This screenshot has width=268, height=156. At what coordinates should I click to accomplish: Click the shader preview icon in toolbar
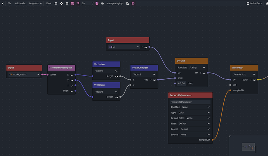click(133, 3)
